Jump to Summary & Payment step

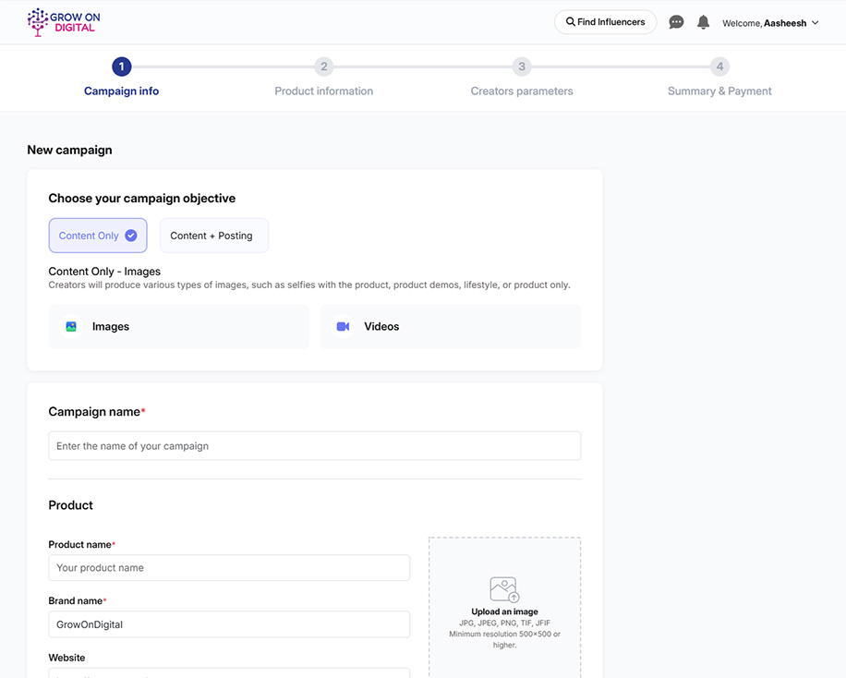(x=719, y=91)
